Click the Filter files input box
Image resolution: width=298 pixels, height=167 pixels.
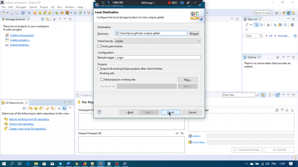coord(239,95)
